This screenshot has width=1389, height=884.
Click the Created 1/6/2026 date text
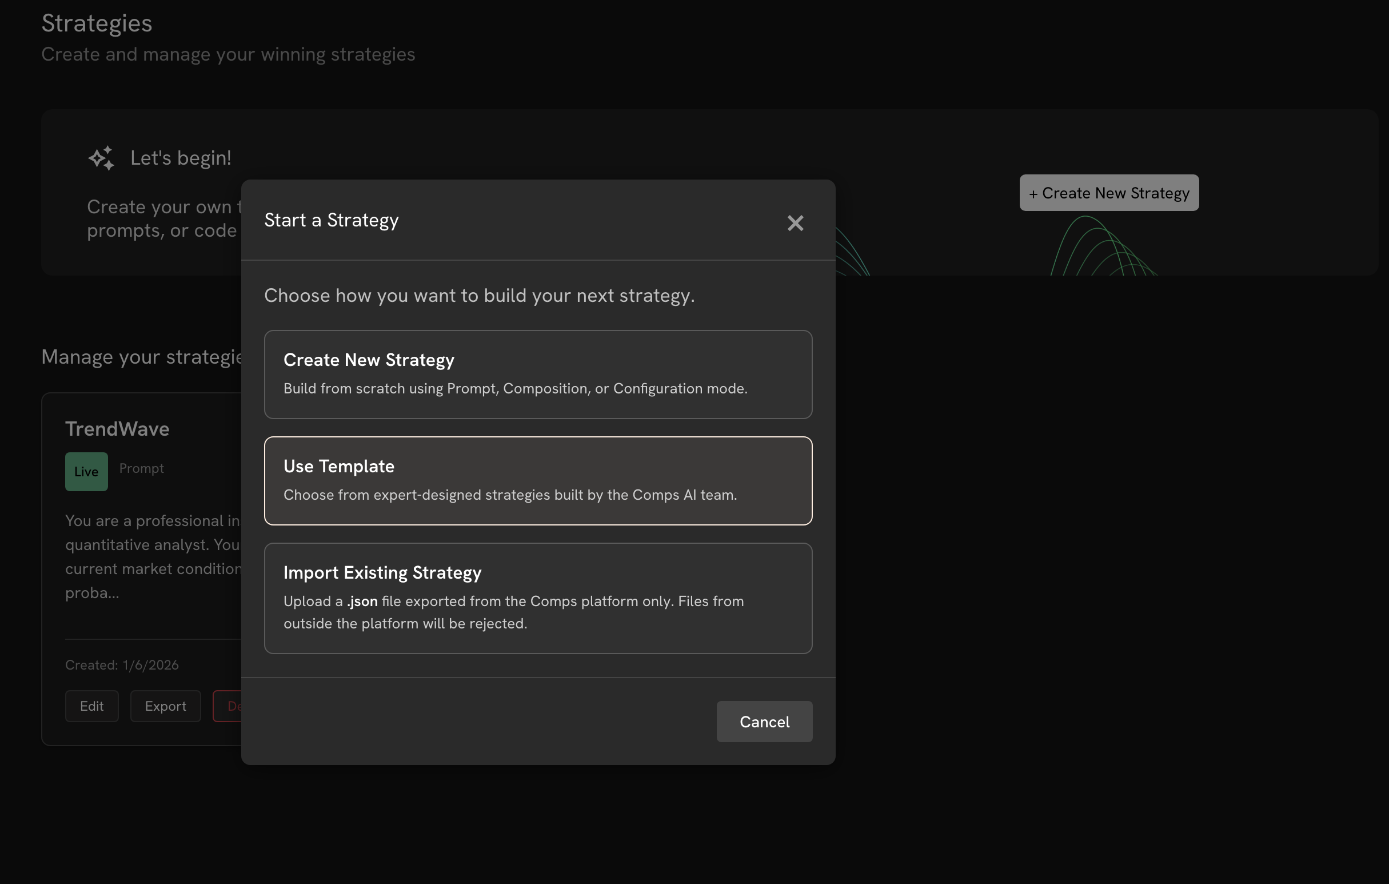[122, 665]
